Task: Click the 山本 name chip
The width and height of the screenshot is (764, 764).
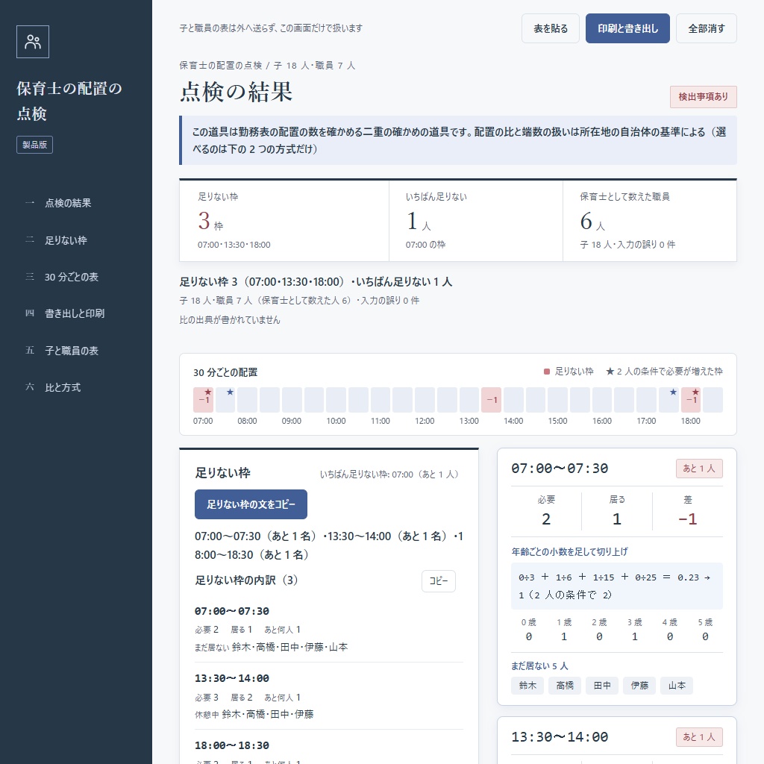Action: [677, 686]
